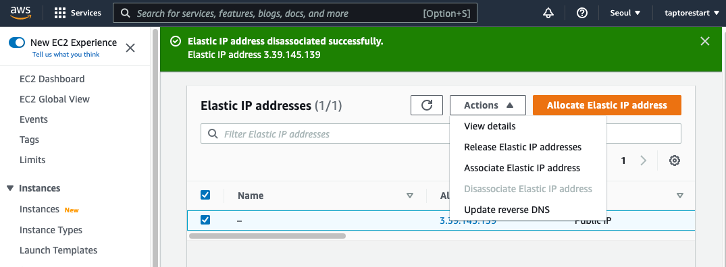Open notifications bell icon
726x267 pixels.
[548, 13]
